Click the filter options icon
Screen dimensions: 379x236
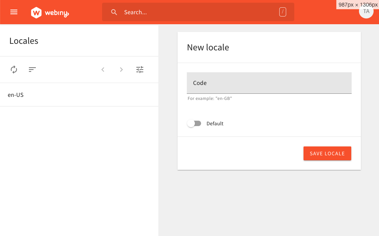(139, 70)
